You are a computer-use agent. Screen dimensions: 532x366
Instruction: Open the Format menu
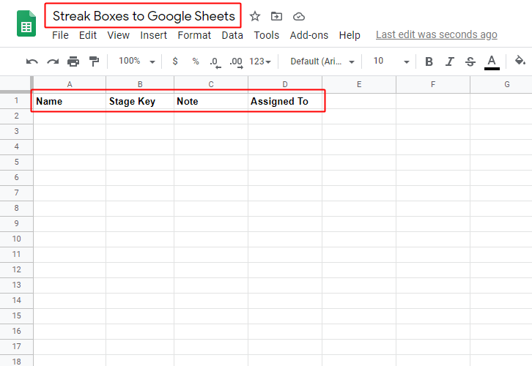(194, 35)
